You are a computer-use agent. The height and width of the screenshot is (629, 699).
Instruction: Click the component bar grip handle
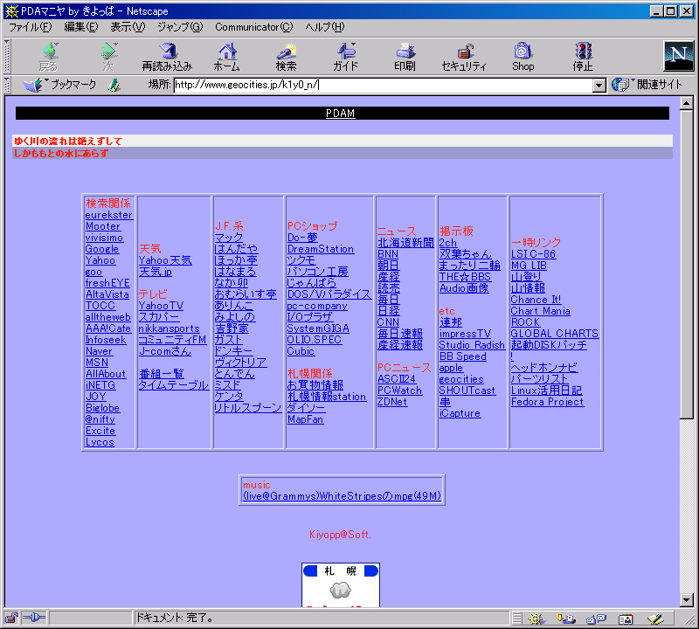516,619
